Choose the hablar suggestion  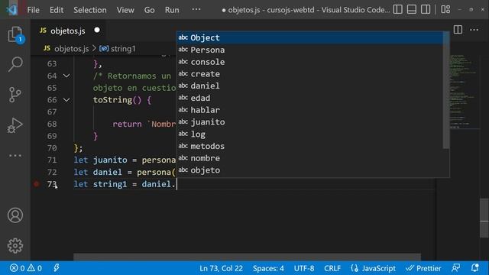pyautogui.click(x=310, y=110)
